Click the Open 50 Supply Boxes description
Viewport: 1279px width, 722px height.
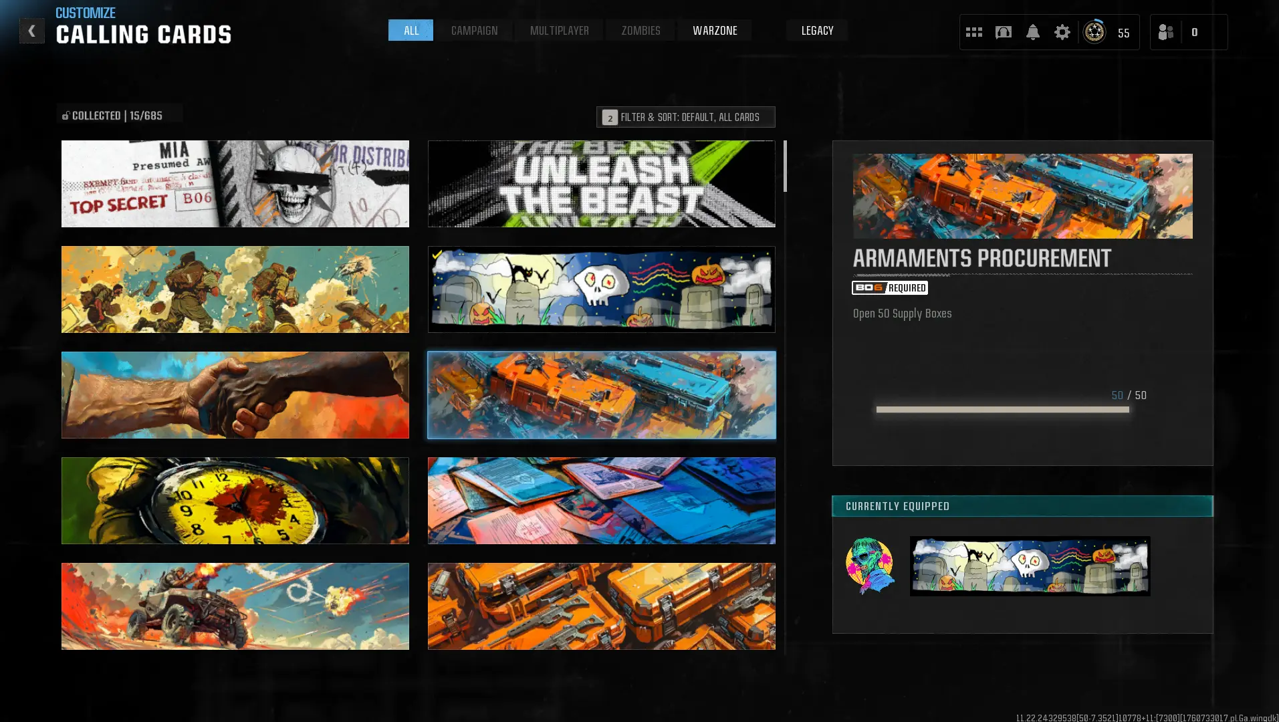[x=902, y=314]
